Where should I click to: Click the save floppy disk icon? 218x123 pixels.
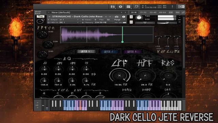click(112, 6)
